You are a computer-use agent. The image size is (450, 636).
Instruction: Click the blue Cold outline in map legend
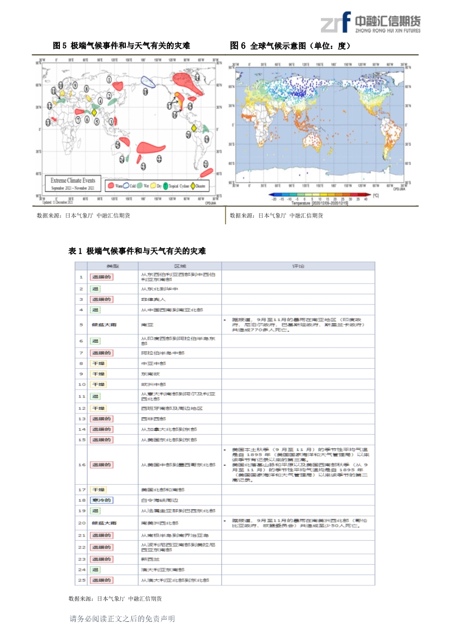point(126,186)
